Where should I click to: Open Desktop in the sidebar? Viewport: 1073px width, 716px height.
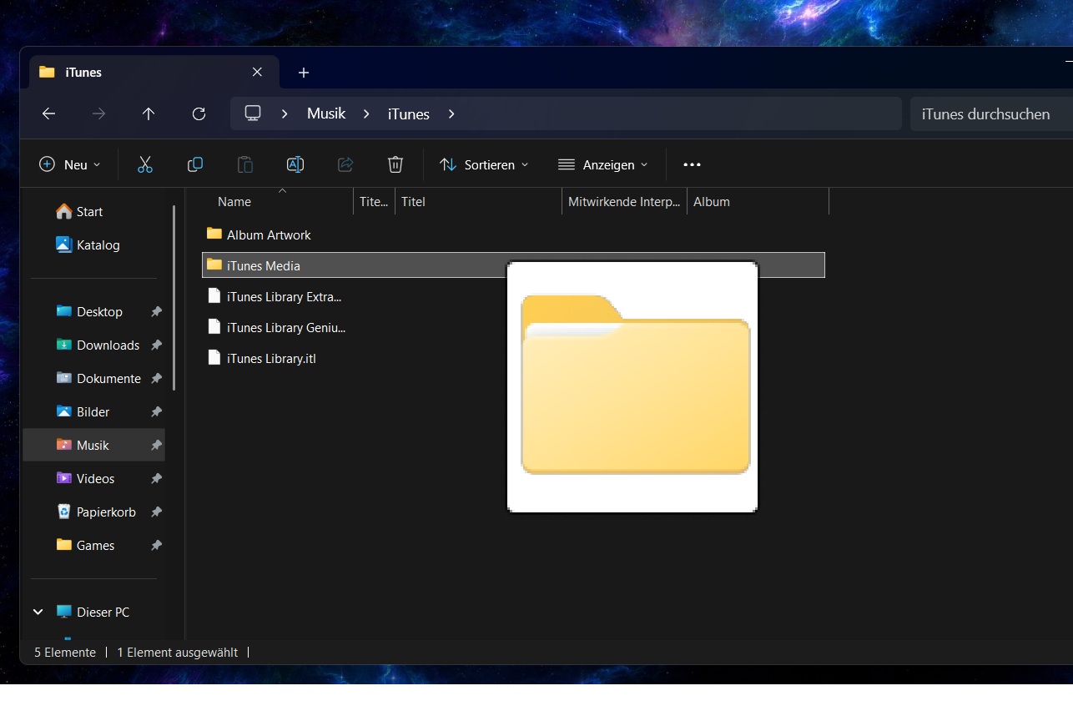tap(89, 312)
